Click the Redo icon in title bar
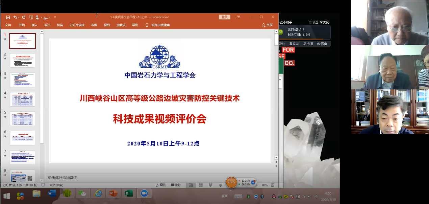 click(x=24, y=17)
